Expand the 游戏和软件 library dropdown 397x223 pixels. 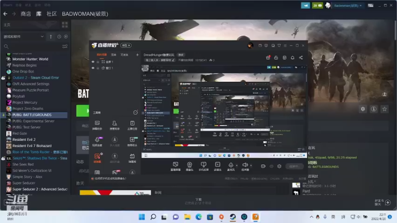(42, 37)
